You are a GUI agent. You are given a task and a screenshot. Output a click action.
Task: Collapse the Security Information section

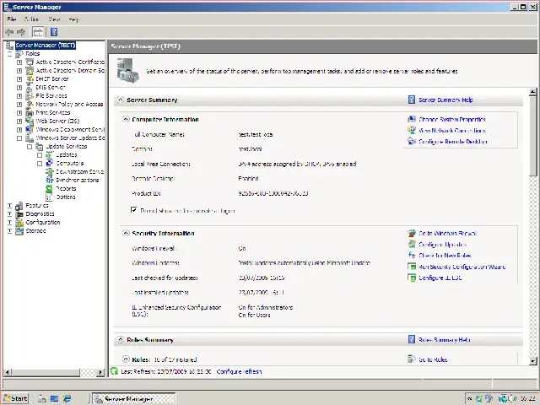(x=126, y=233)
